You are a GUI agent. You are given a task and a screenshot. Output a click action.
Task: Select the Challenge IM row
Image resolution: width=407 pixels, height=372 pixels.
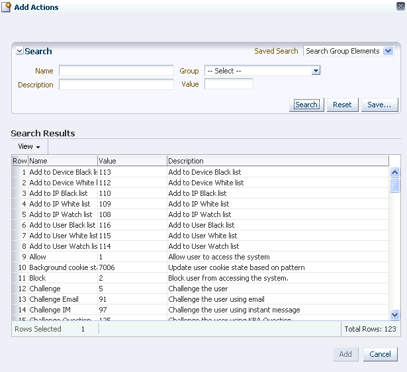[200, 310]
